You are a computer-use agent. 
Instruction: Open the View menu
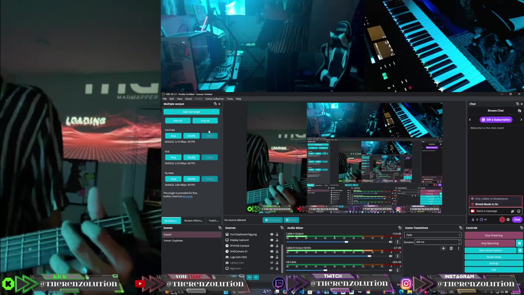[x=179, y=99]
